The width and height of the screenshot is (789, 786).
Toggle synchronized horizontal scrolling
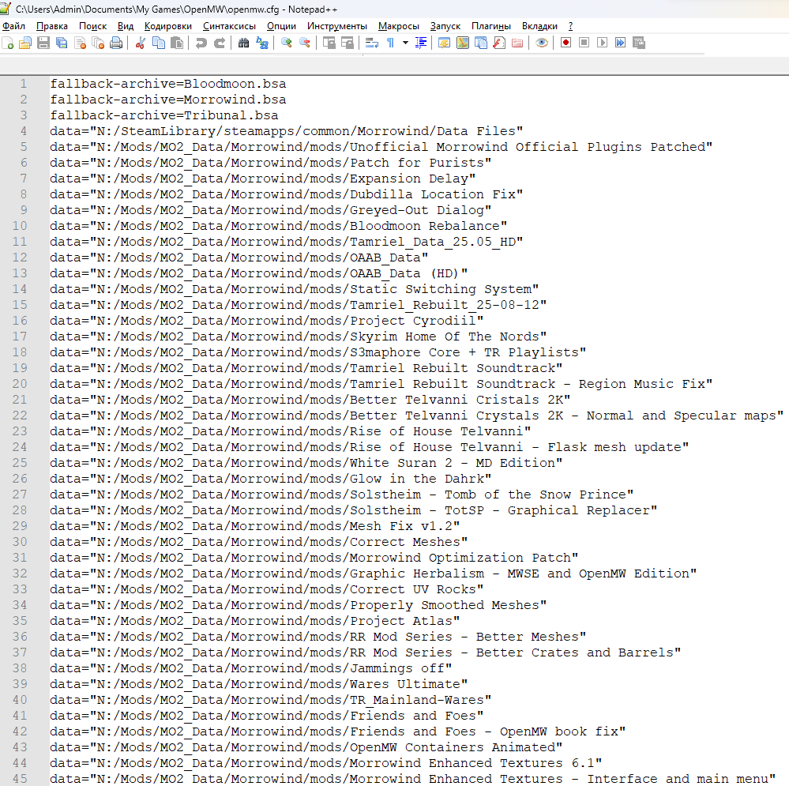pos(348,43)
